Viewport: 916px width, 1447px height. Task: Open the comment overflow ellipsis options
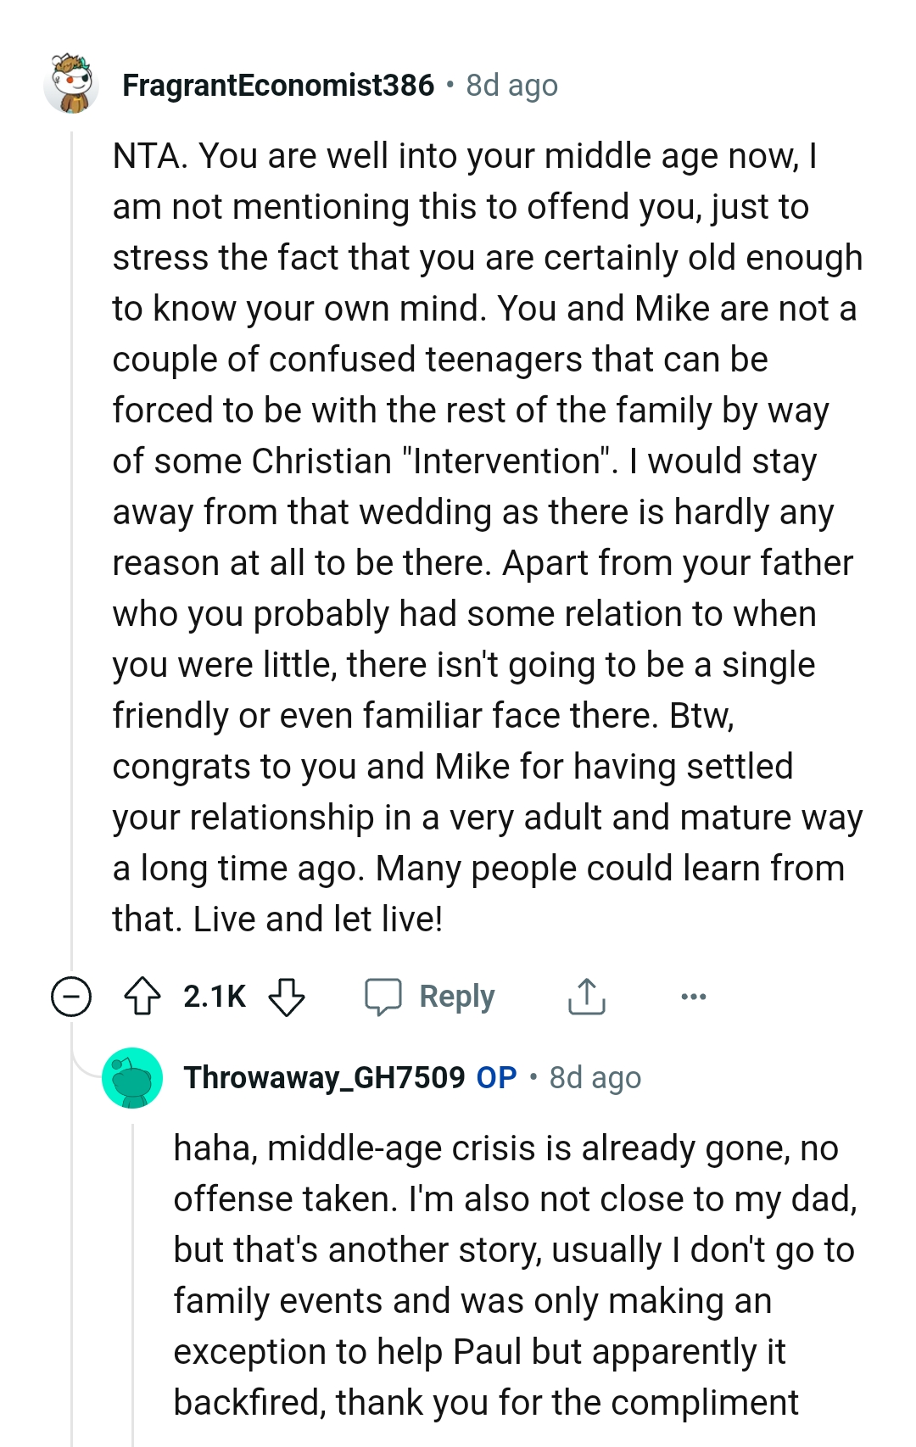(x=693, y=997)
